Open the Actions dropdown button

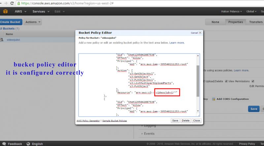(x=32, y=22)
